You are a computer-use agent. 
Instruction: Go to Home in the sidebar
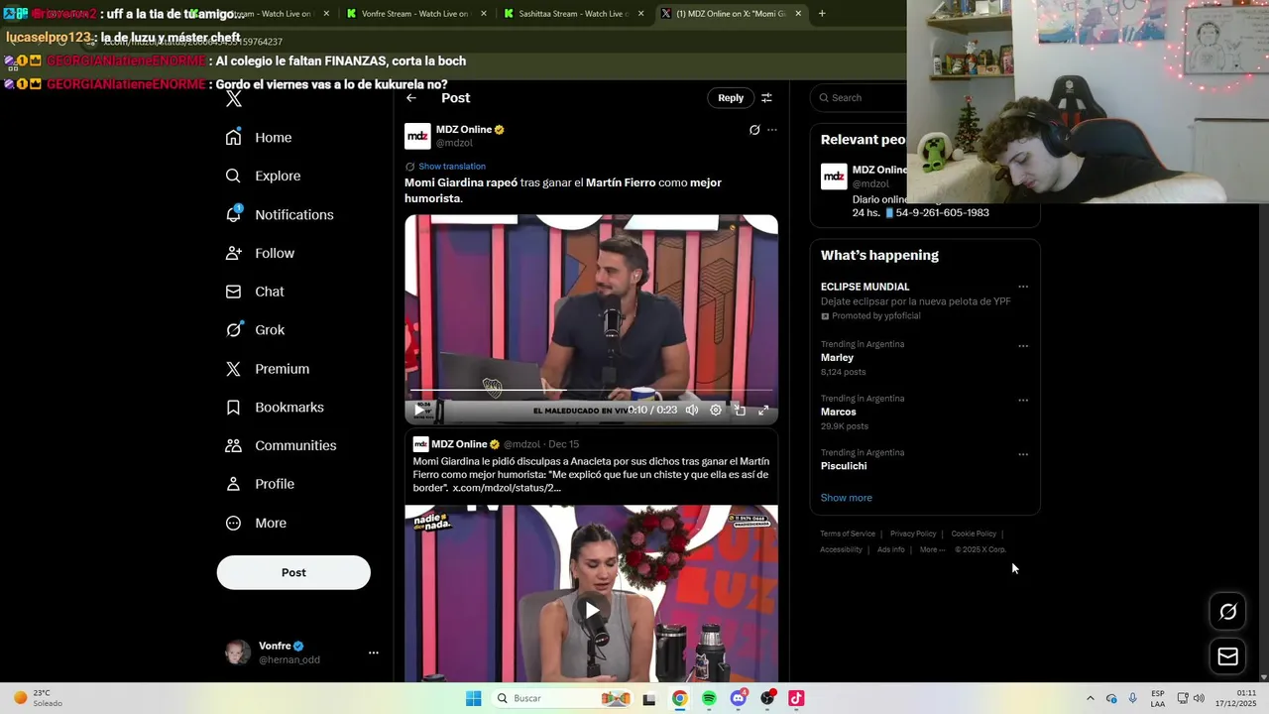click(259, 138)
